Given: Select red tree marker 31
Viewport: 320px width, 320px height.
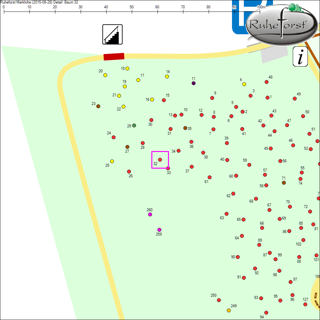Looking at the screenshot, I should coord(171,129).
